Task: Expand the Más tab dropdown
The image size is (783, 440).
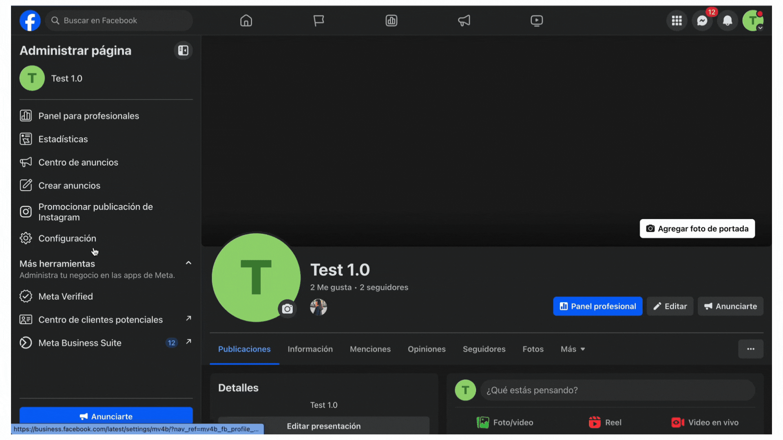Action: tap(573, 349)
